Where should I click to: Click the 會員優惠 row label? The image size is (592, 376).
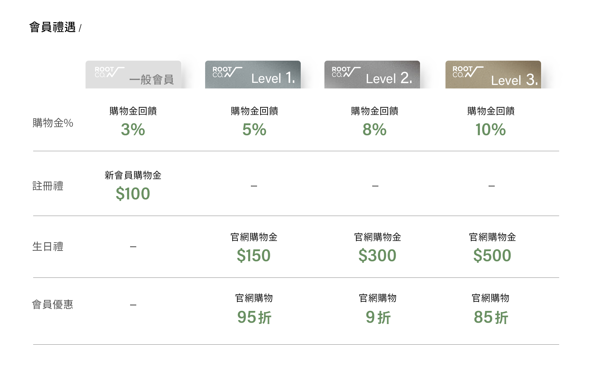pyautogui.click(x=52, y=304)
